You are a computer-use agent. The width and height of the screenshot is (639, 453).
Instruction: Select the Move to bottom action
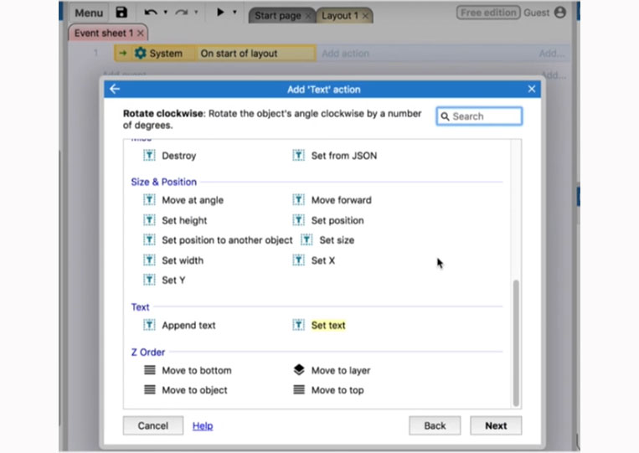pos(197,370)
